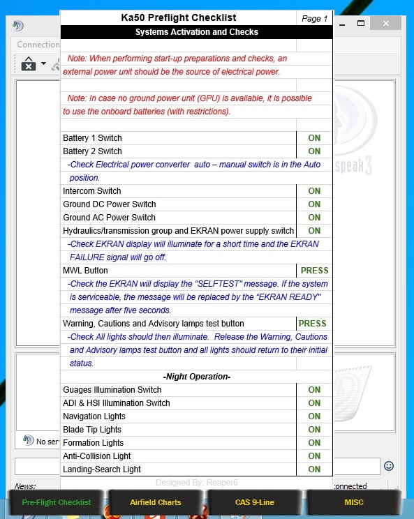This screenshot has width=414, height=519.
Task: Click 'Warning, Cautions and Advisory lamps test button'
Action: (x=154, y=324)
